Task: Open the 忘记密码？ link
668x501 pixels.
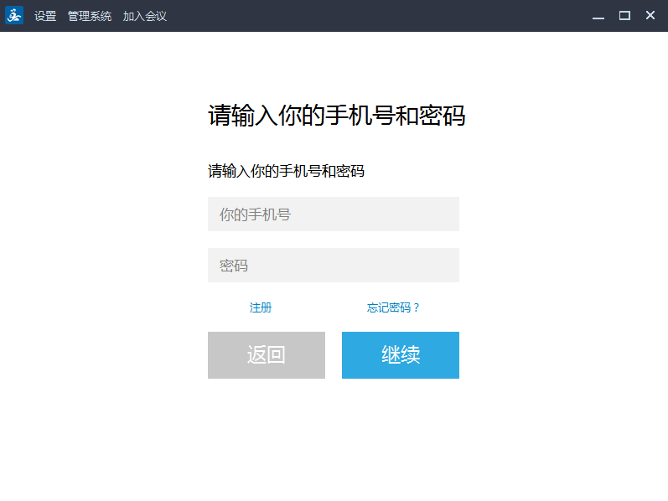Action: (x=393, y=307)
